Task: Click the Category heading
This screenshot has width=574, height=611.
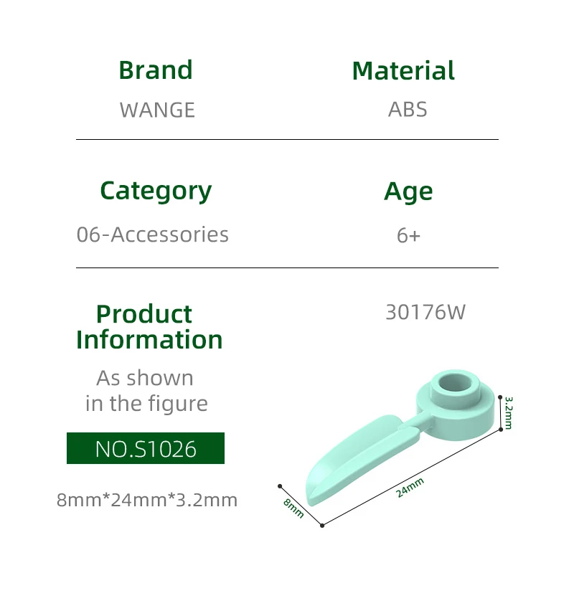Action: tap(156, 191)
